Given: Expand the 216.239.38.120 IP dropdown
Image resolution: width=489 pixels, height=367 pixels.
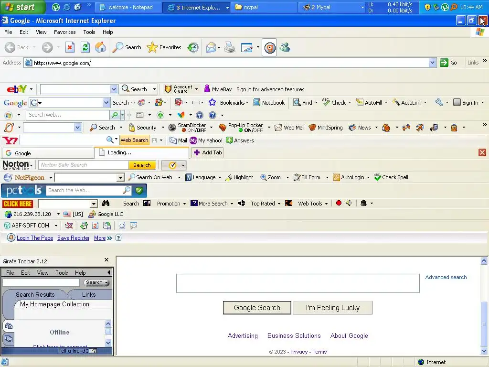Looking at the screenshot, I should click(x=58, y=214).
